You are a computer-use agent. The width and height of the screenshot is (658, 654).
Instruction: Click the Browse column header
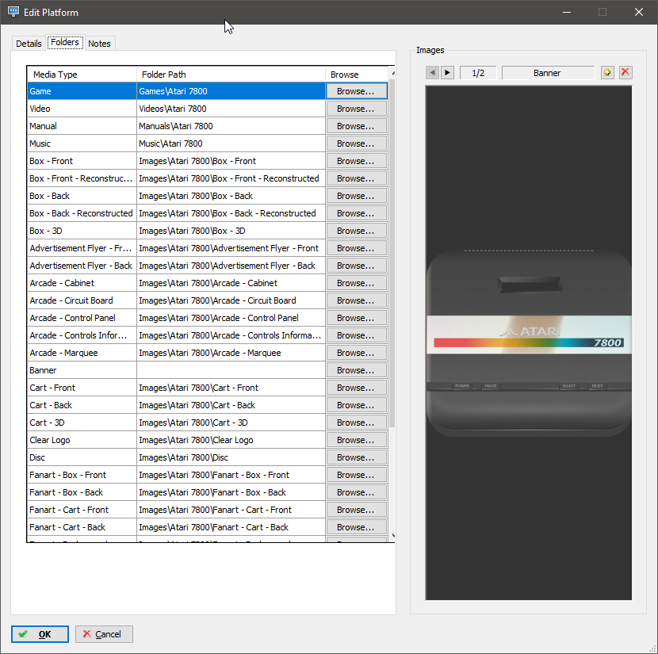click(357, 75)
